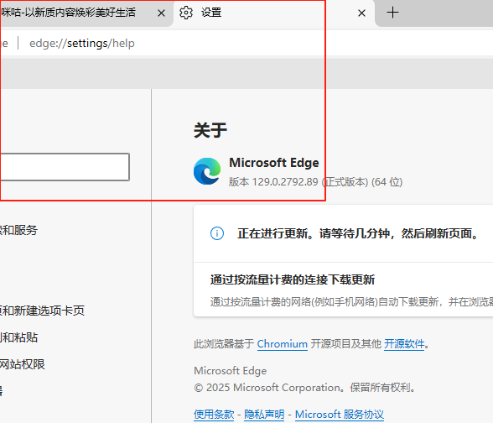Viewport: 493px width, 423px height.
Task: Click the 关于 heading
Action: pyautogui.click(x=210, y=130)
